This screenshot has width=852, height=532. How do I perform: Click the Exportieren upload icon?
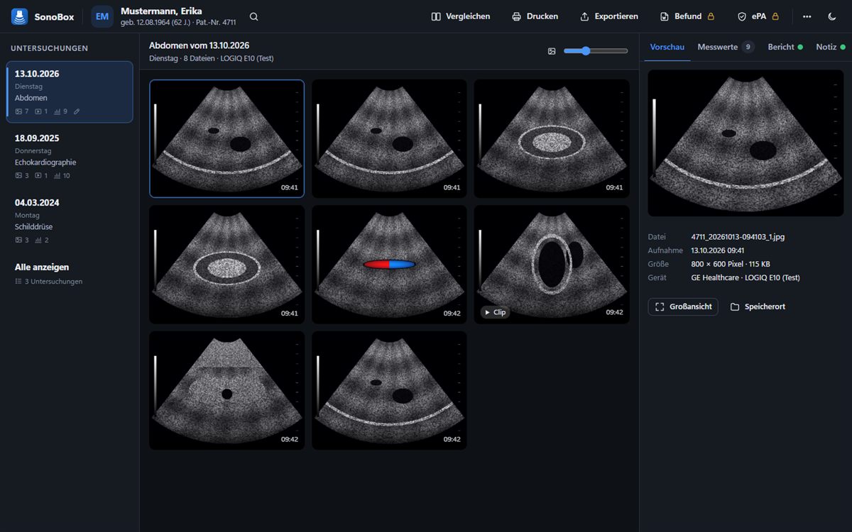[585, 16]
